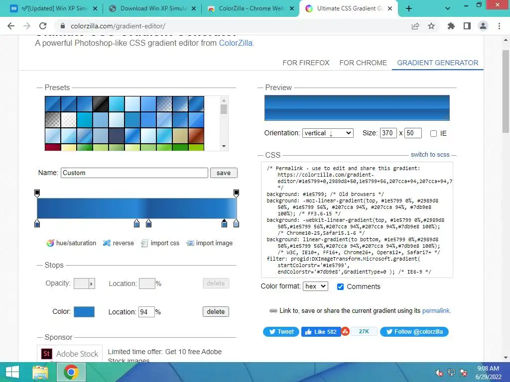The width and height of the screenshot is (510, 382).
Task: Click the stop Color swatch
Action: click(x=84, y=312)
